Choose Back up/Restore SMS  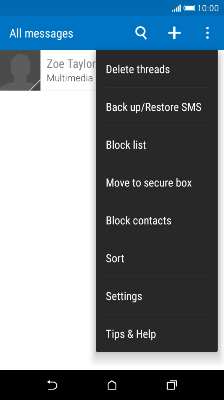coord(153,107)
